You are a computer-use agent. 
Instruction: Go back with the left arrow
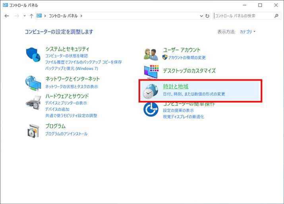click(x=7, y=16)
